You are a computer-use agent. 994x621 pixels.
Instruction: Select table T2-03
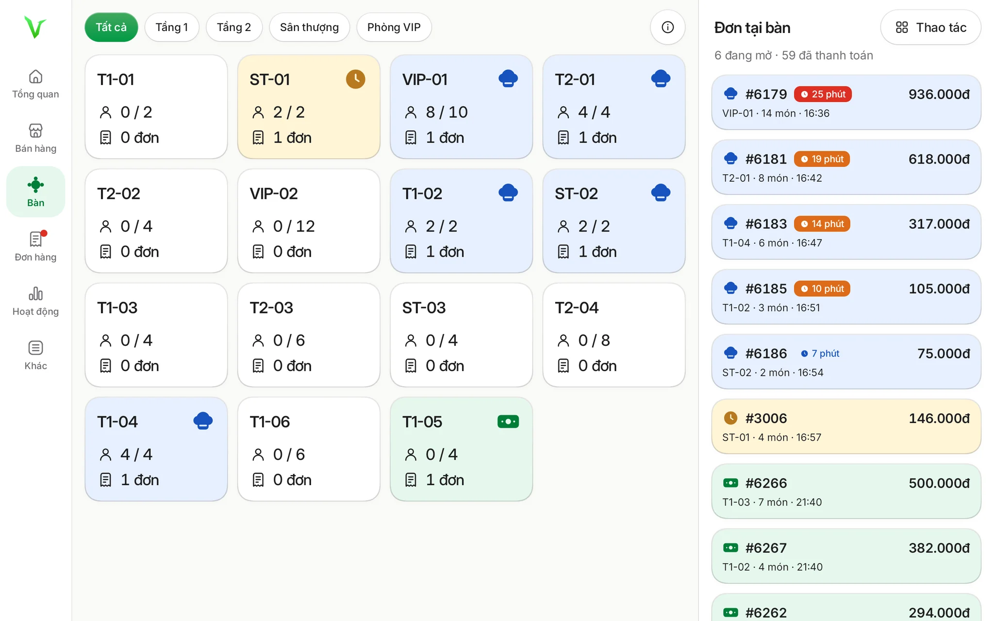coord(309,335)
